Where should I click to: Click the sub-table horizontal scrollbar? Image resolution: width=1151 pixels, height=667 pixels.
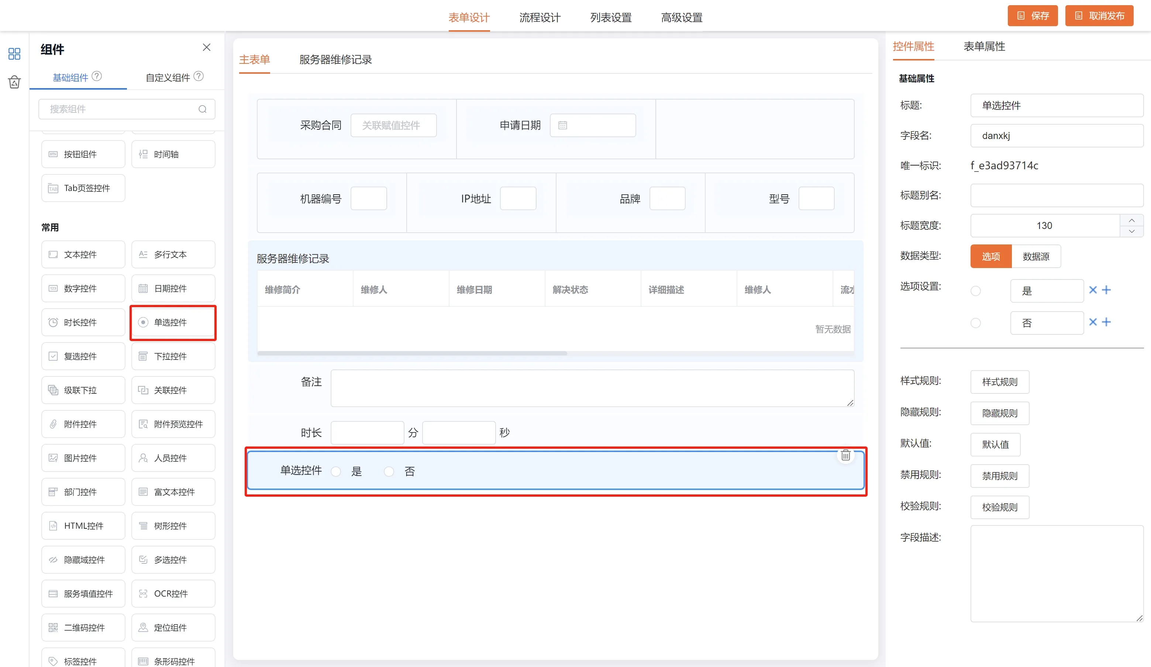pyautogui.click(x=412, y=353)
